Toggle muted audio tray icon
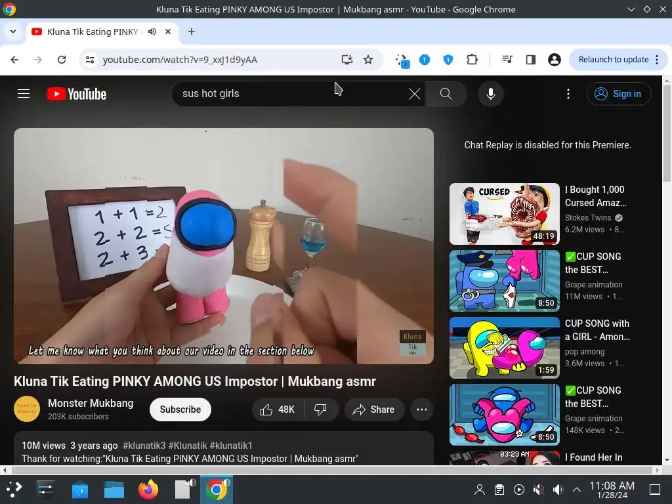Image resolution: width=672 pixels, height=504 pixels. click(x=538, y=490)
